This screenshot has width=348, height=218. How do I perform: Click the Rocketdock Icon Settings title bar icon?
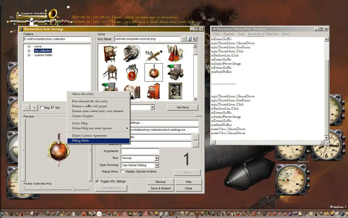click(21, 29)
